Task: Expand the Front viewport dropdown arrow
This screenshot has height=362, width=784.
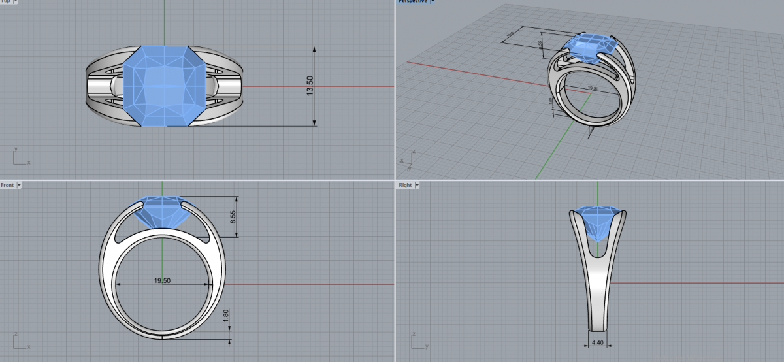Action: [x=19, y=186]
